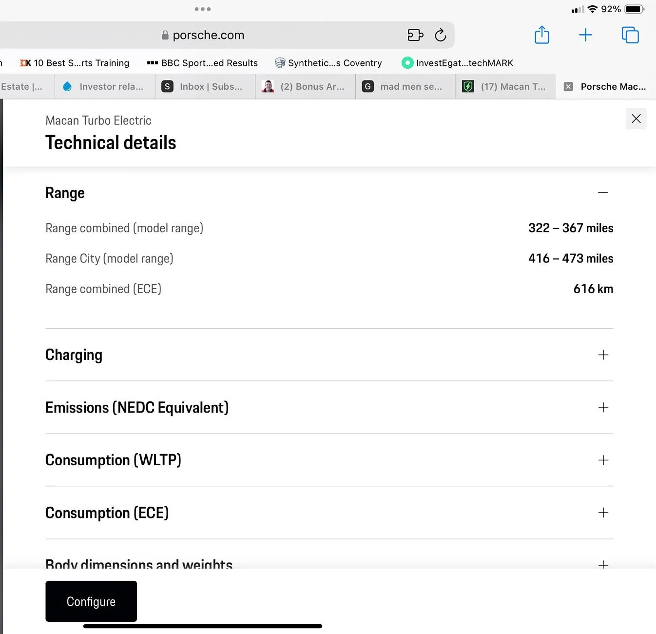Image resolution: width=656 pixels, height=634 pixels.
Task: Expand the Consumption (WLTP) section
Action: (x=603, y=460)
